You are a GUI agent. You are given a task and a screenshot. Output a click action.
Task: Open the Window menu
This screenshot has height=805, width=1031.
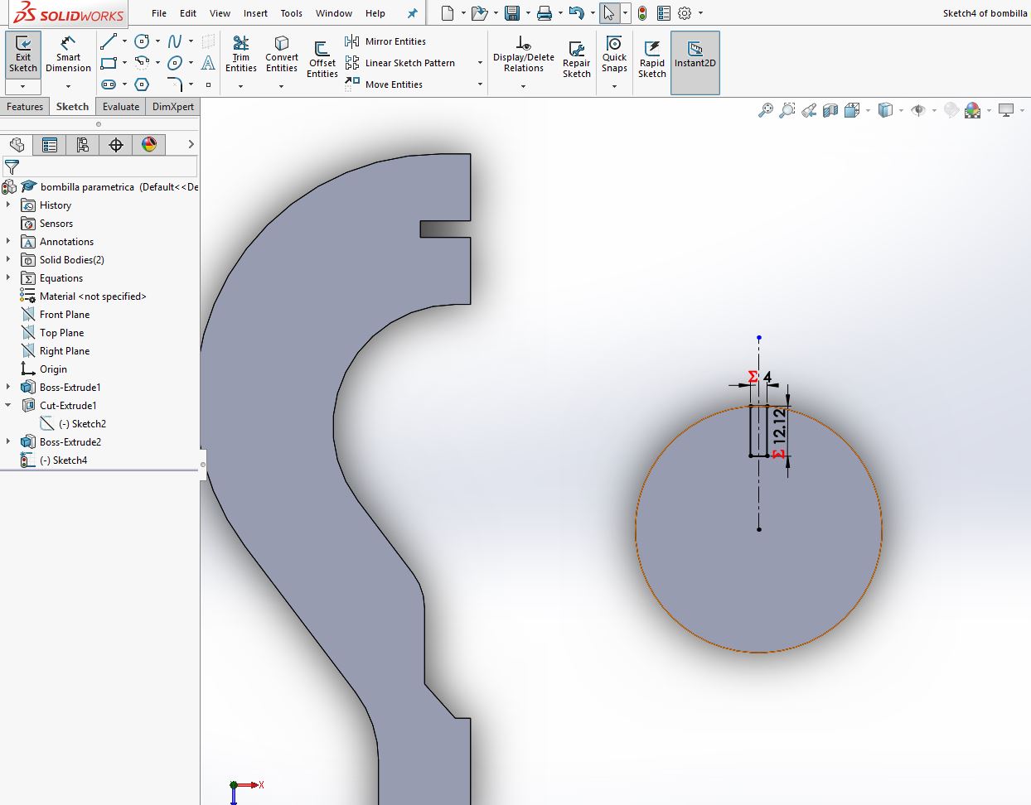pos(334,13)
